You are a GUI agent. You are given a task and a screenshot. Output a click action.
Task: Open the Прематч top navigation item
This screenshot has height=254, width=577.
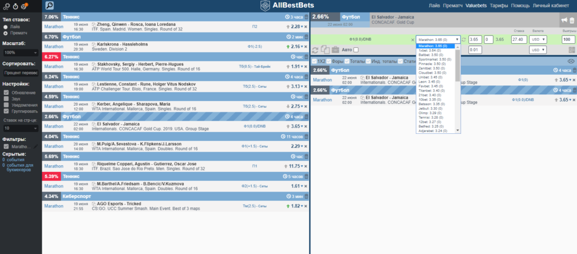click(x=452, y=6)
